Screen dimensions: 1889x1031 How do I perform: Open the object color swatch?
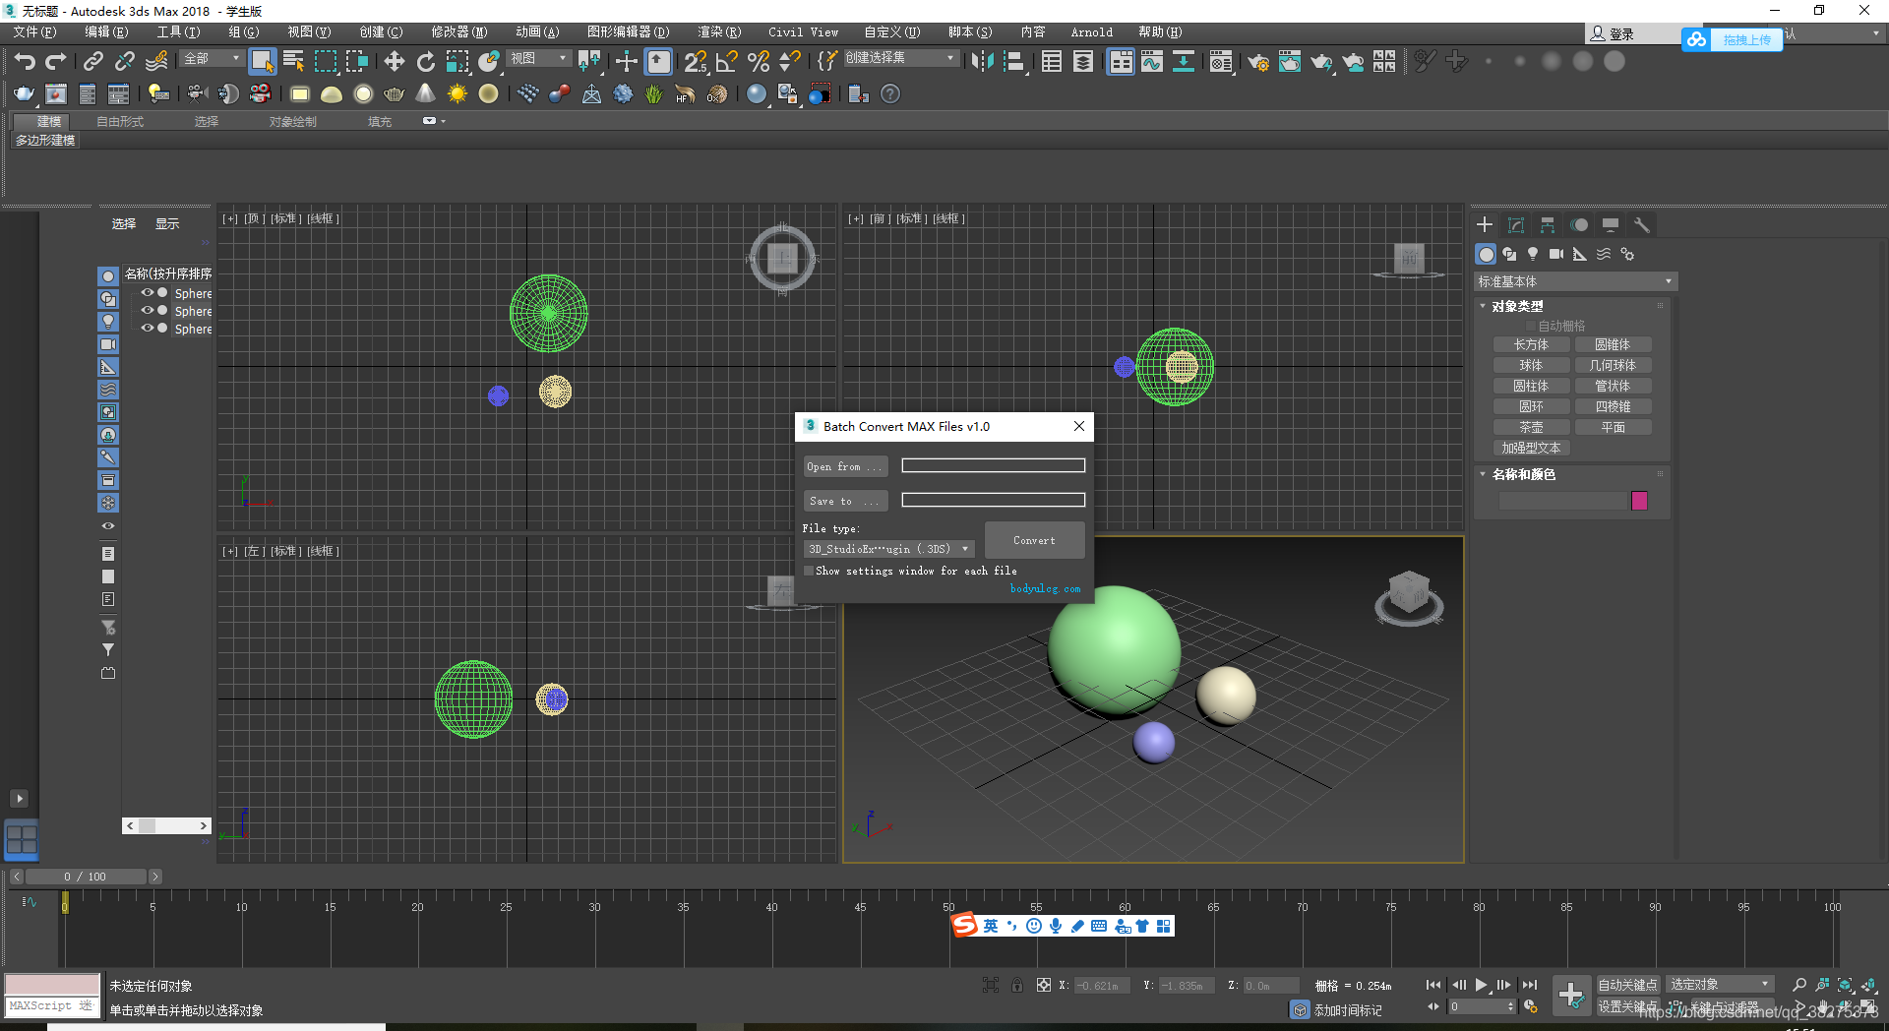point(1639,501)
